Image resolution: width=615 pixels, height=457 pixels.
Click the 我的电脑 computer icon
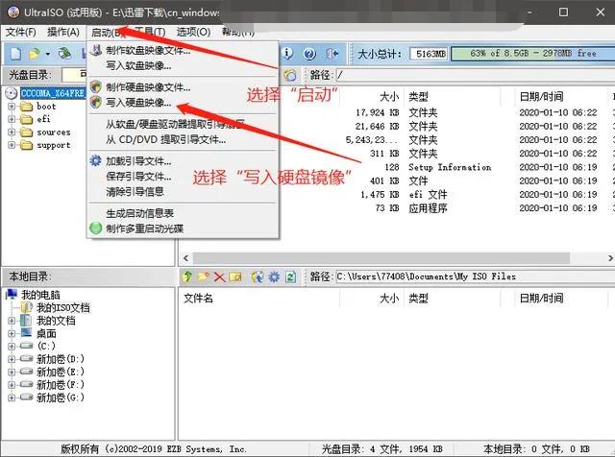tap(12, 294)
